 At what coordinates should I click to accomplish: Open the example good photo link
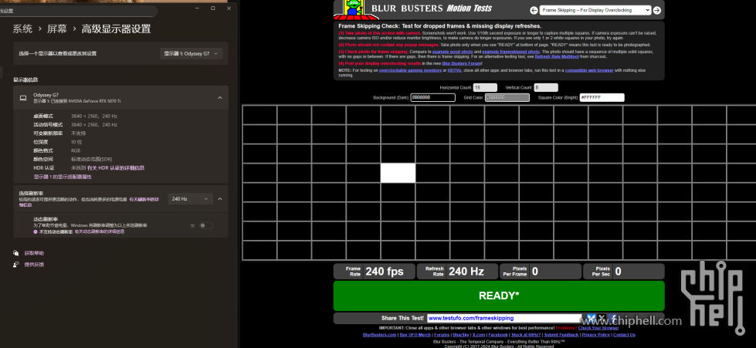coord(453,51)
